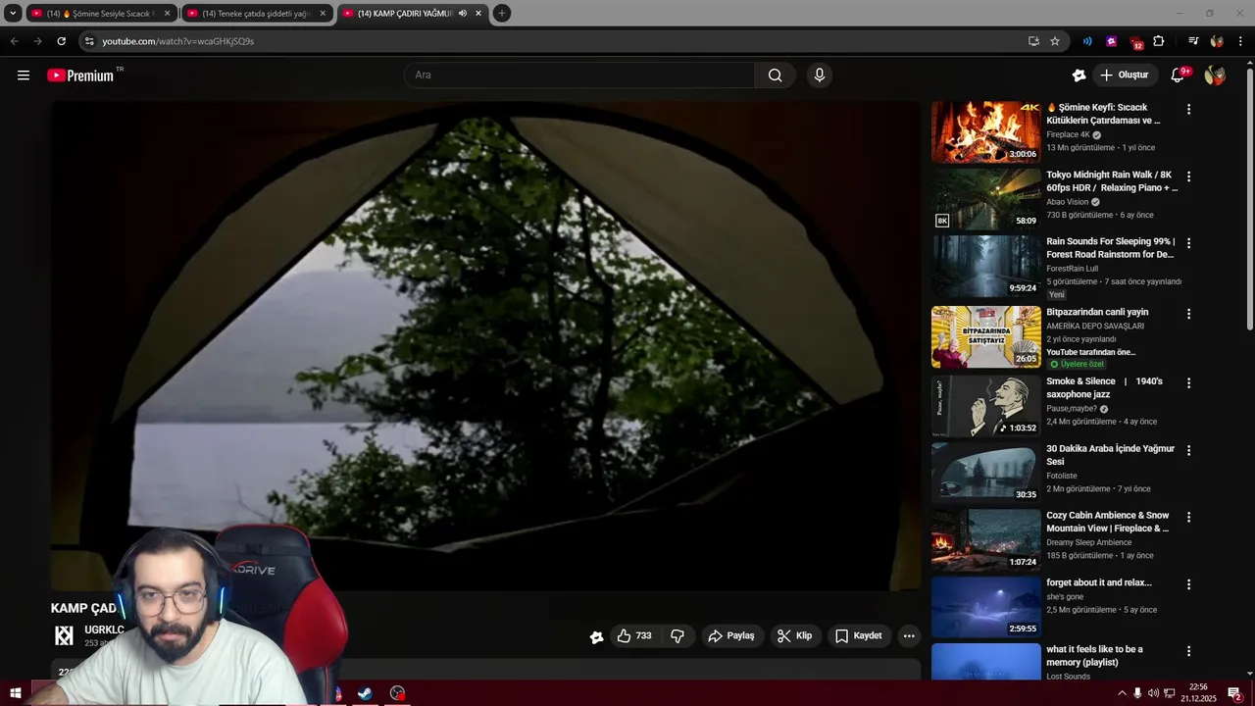The image size is (1255, 706).
Task: Open the Fireplace 4K channel link
Action: click(1068, 135)
